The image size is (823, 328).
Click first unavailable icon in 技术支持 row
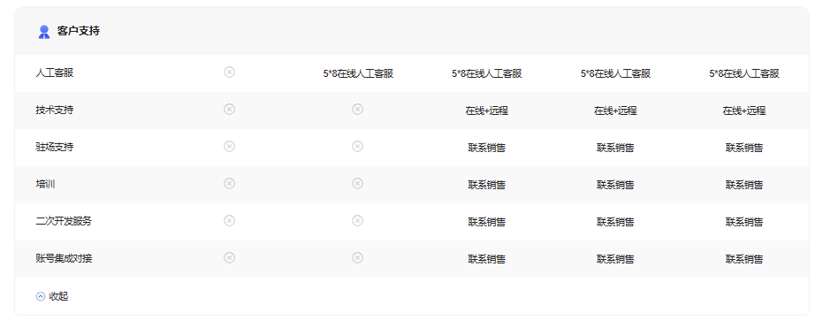point(229,109)
